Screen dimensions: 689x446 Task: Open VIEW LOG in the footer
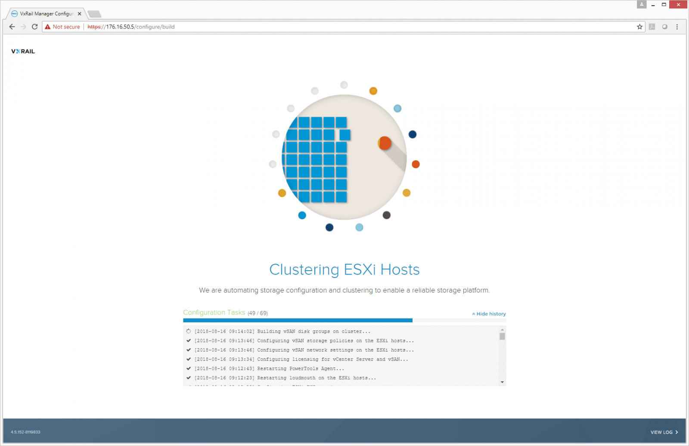click(664, 432)
